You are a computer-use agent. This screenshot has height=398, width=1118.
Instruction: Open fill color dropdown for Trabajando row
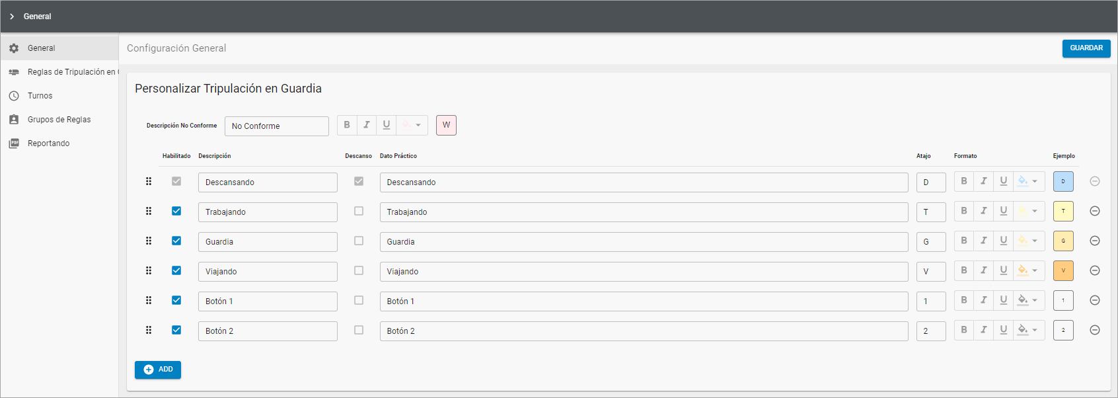1029,211
